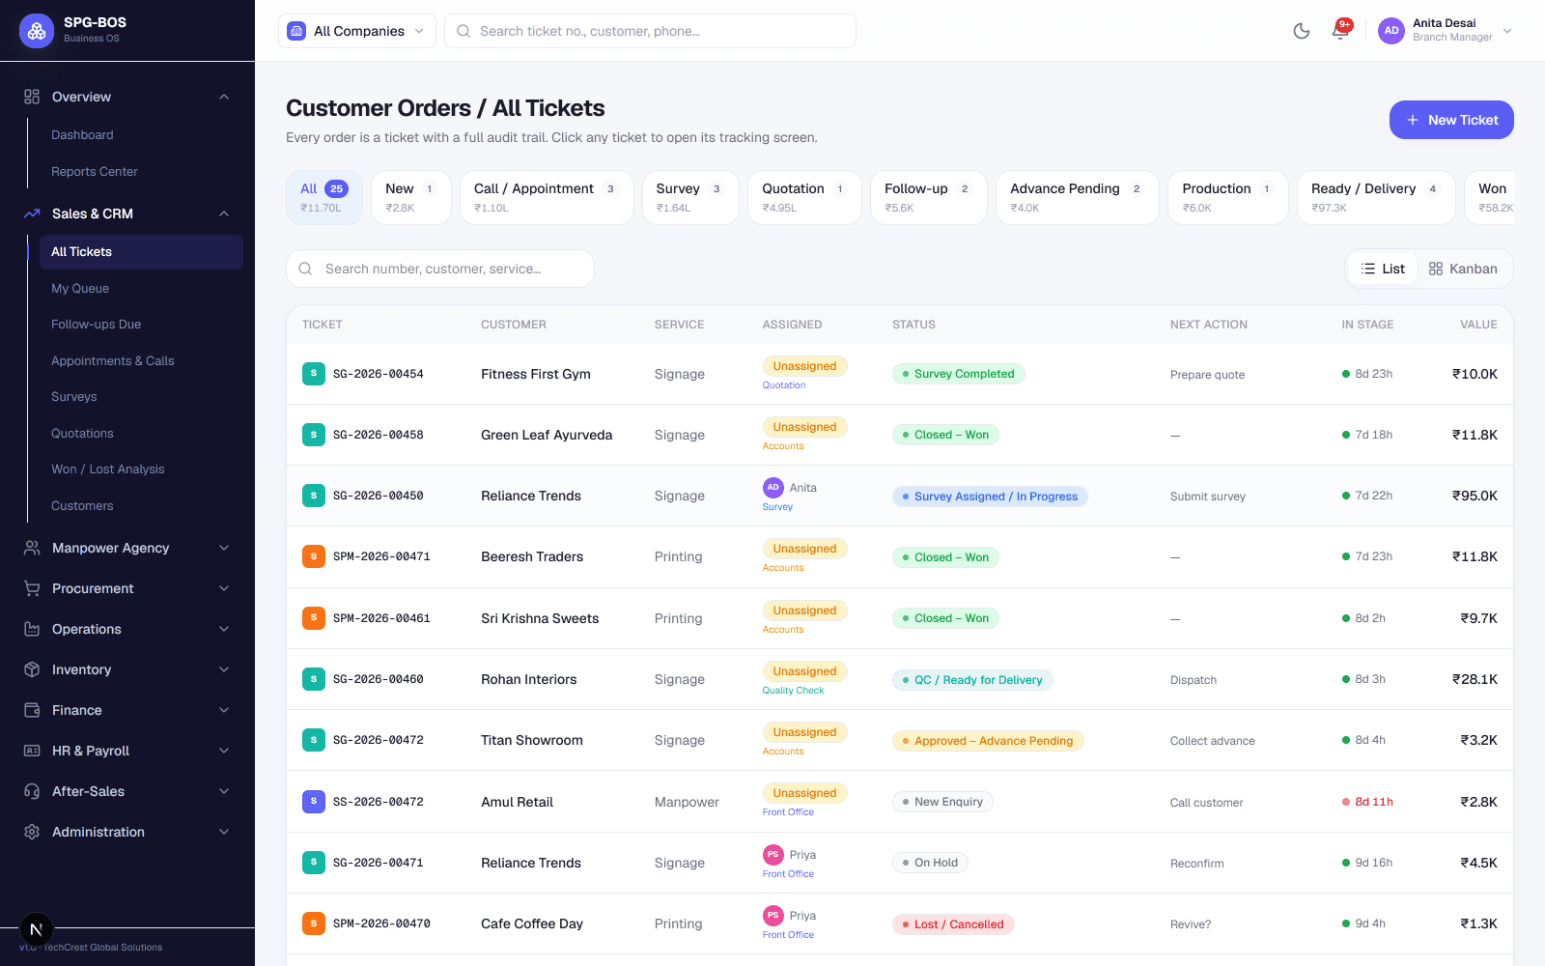Select the All stage filter tab

[x=324, y=197]
